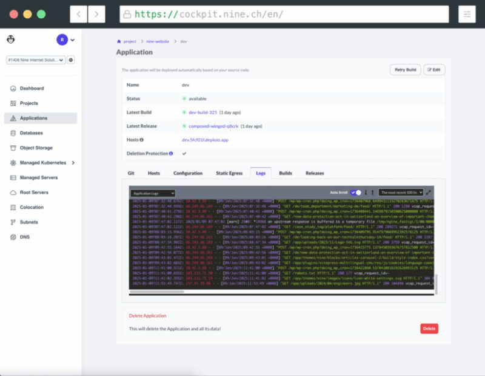
Task: Open the Application Logs source dropdown
Action: pos(153,193)
